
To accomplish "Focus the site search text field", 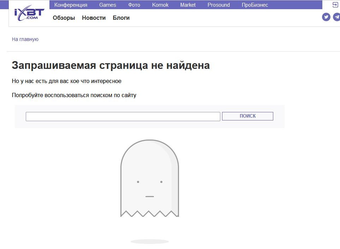I will pyautogui.click(x=123, y=116).
